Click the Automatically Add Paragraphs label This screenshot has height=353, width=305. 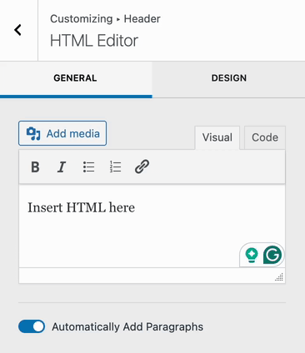(127, 327)
